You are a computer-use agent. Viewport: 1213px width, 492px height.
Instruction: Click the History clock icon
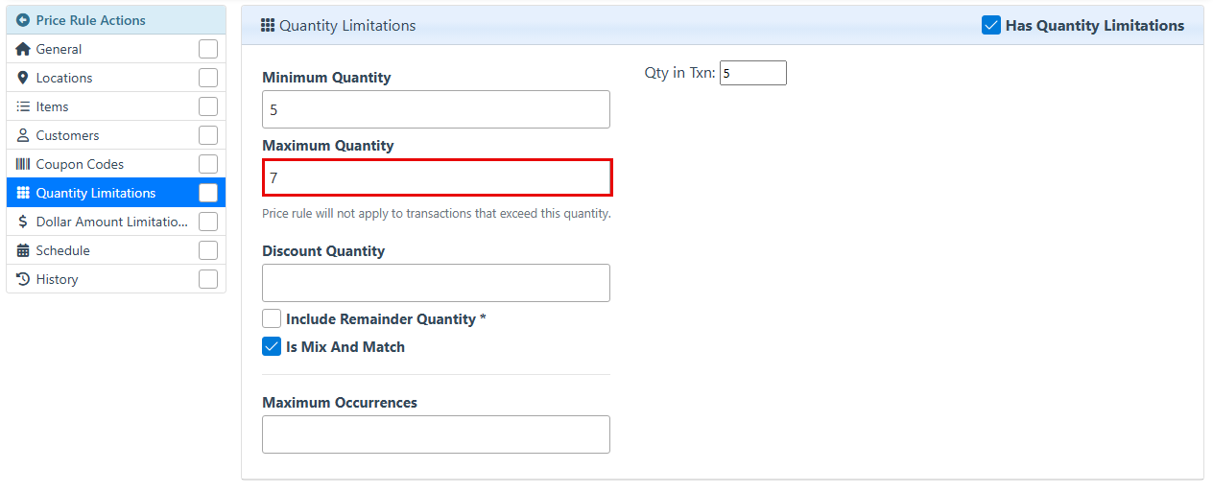tap(23, 279)
